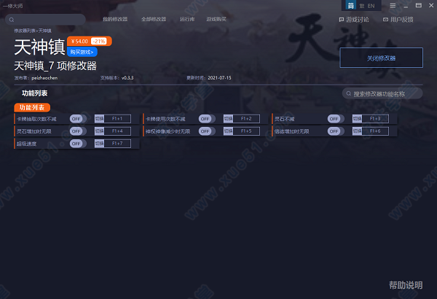Click the supported version v0.3.3
The width and height of the screenshot is (437, 299).
[127, 78]
